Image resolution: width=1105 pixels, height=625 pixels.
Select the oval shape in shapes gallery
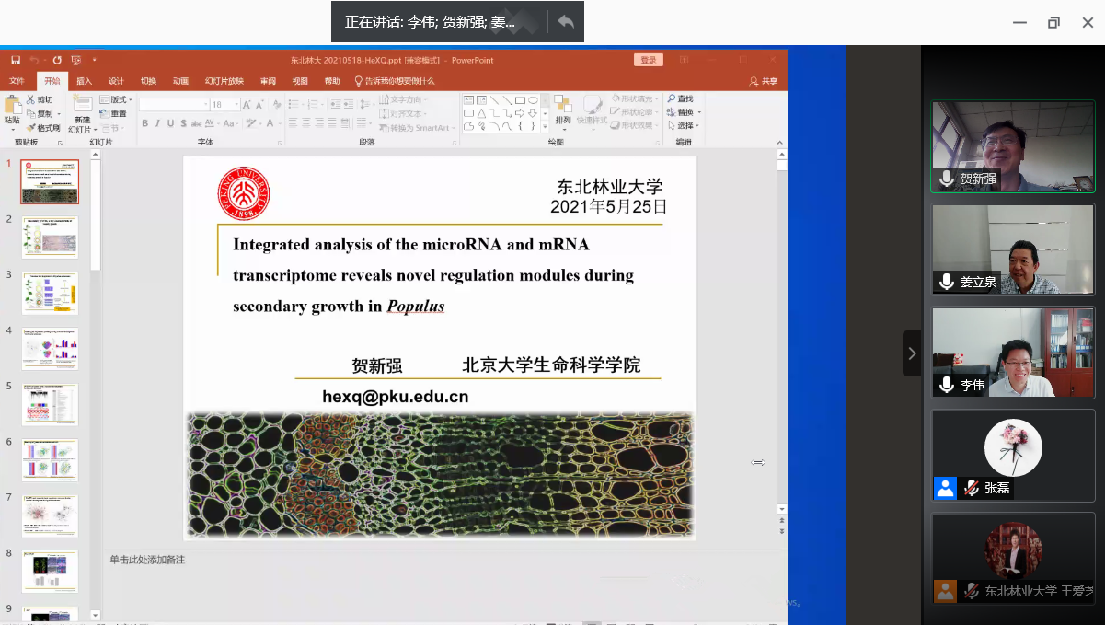[x=533, y=99]
